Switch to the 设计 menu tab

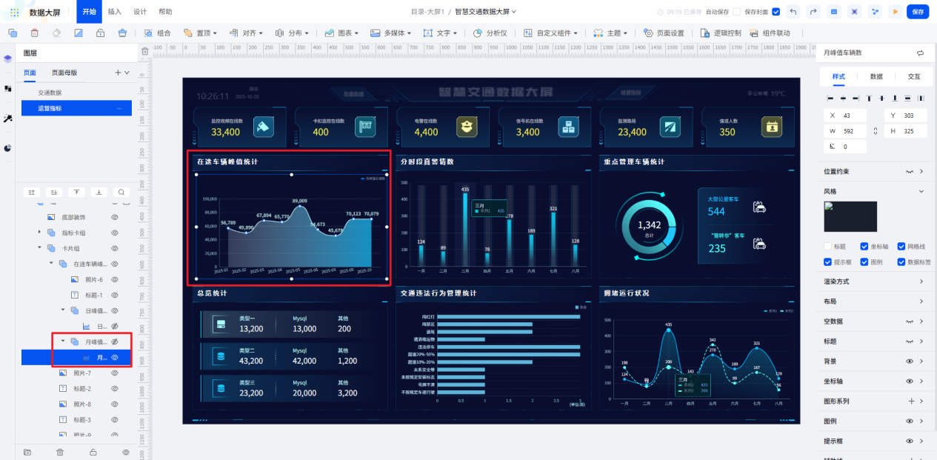140,12
